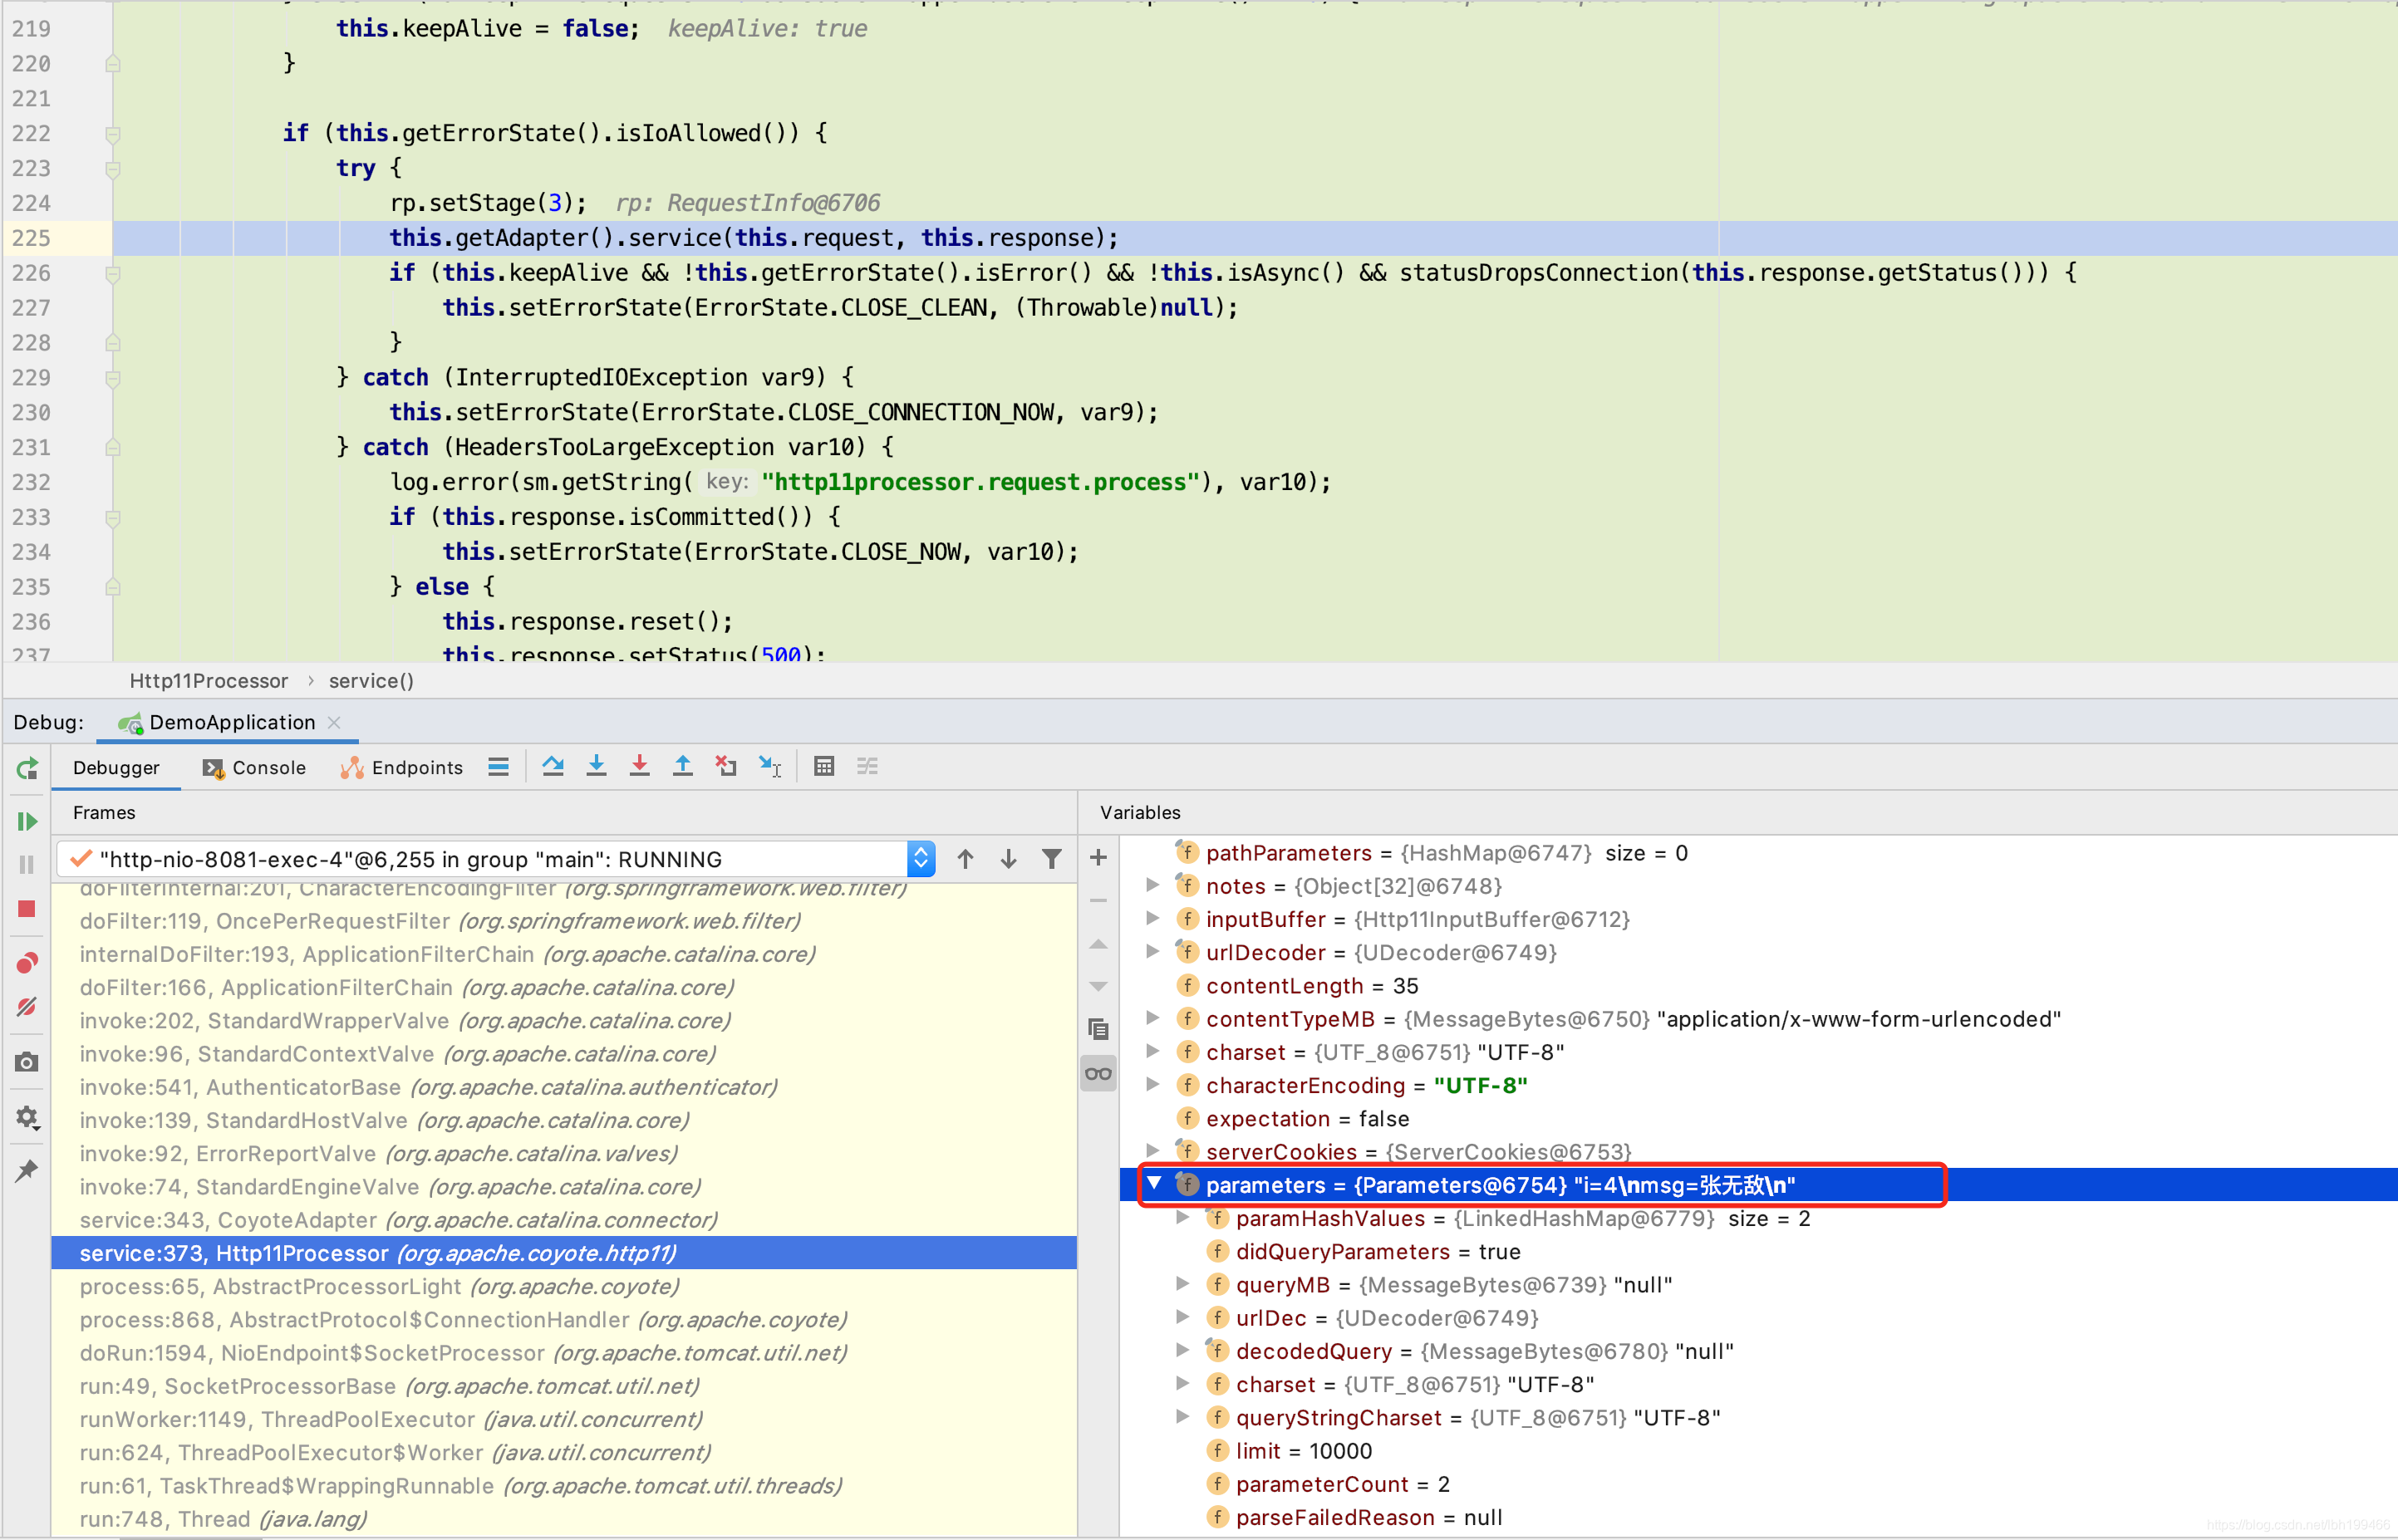Duplicate the watch with the copy icon
This screenshot has width=2398, height=1540.
pyautogui.click(x=1098, y=1030)
